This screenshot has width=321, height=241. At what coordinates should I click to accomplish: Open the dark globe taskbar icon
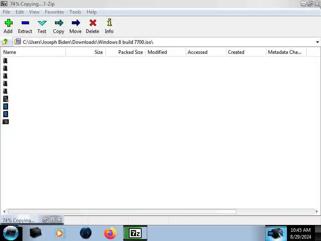tap(85, 233)
